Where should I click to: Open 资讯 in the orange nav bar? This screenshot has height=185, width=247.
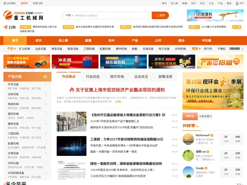pos(38,40)
